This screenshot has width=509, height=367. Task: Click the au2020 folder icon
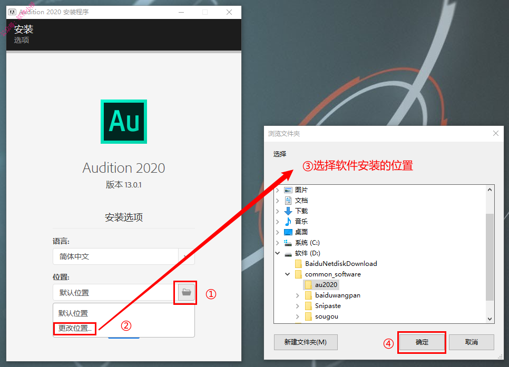pyautogui.click(x=308, y=285)
